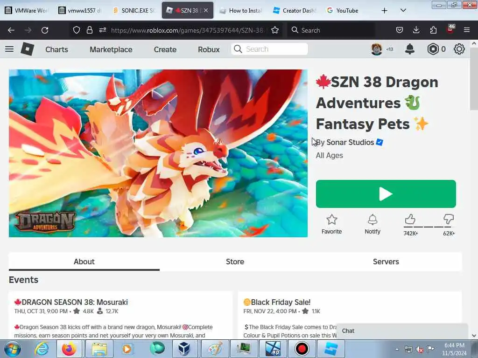Open Marketplace in Roblox navigation
Viewport: 478px width, 358px height.
(x=111, y=49)
